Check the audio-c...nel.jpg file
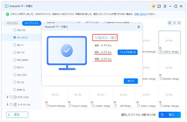 138,106
